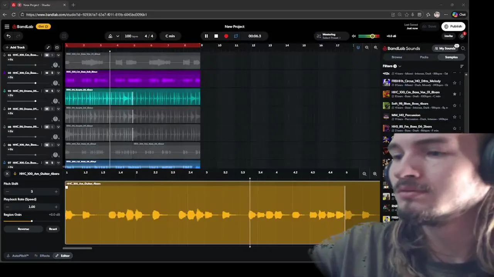Click the Reverse button
This screenshot has width=494, height=277.
24,229
